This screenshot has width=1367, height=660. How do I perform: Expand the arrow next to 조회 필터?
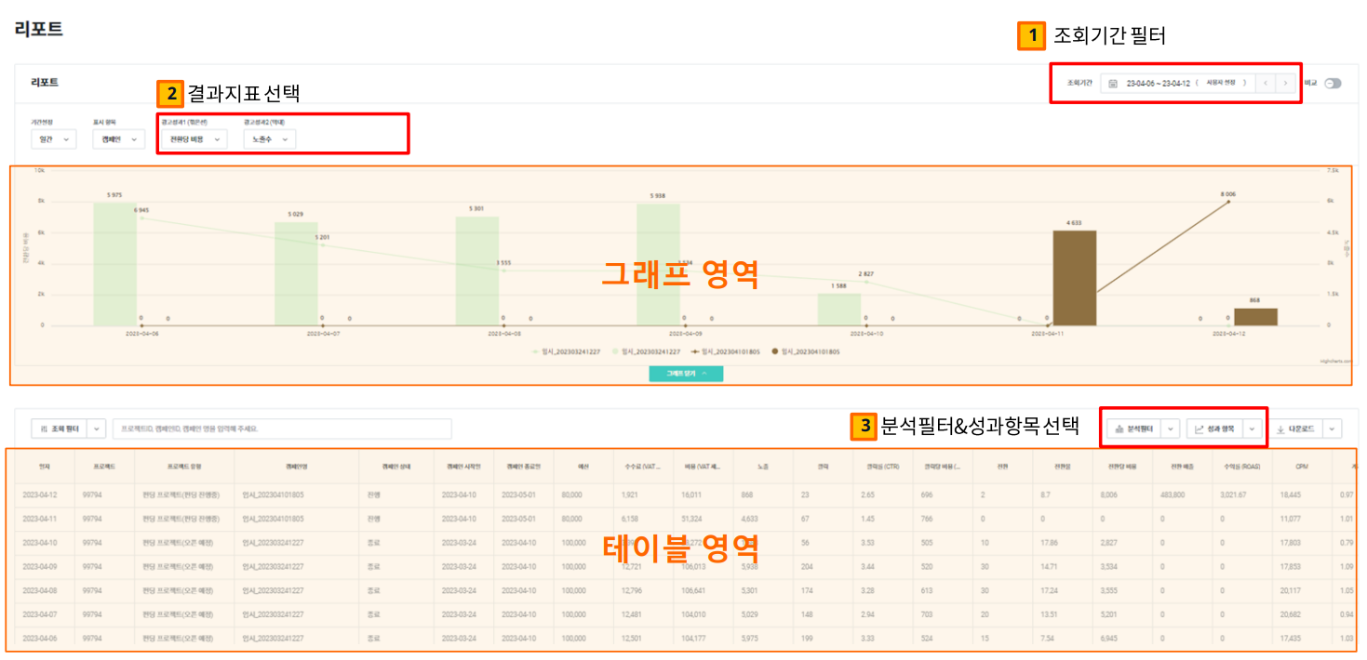coord(97,429)
